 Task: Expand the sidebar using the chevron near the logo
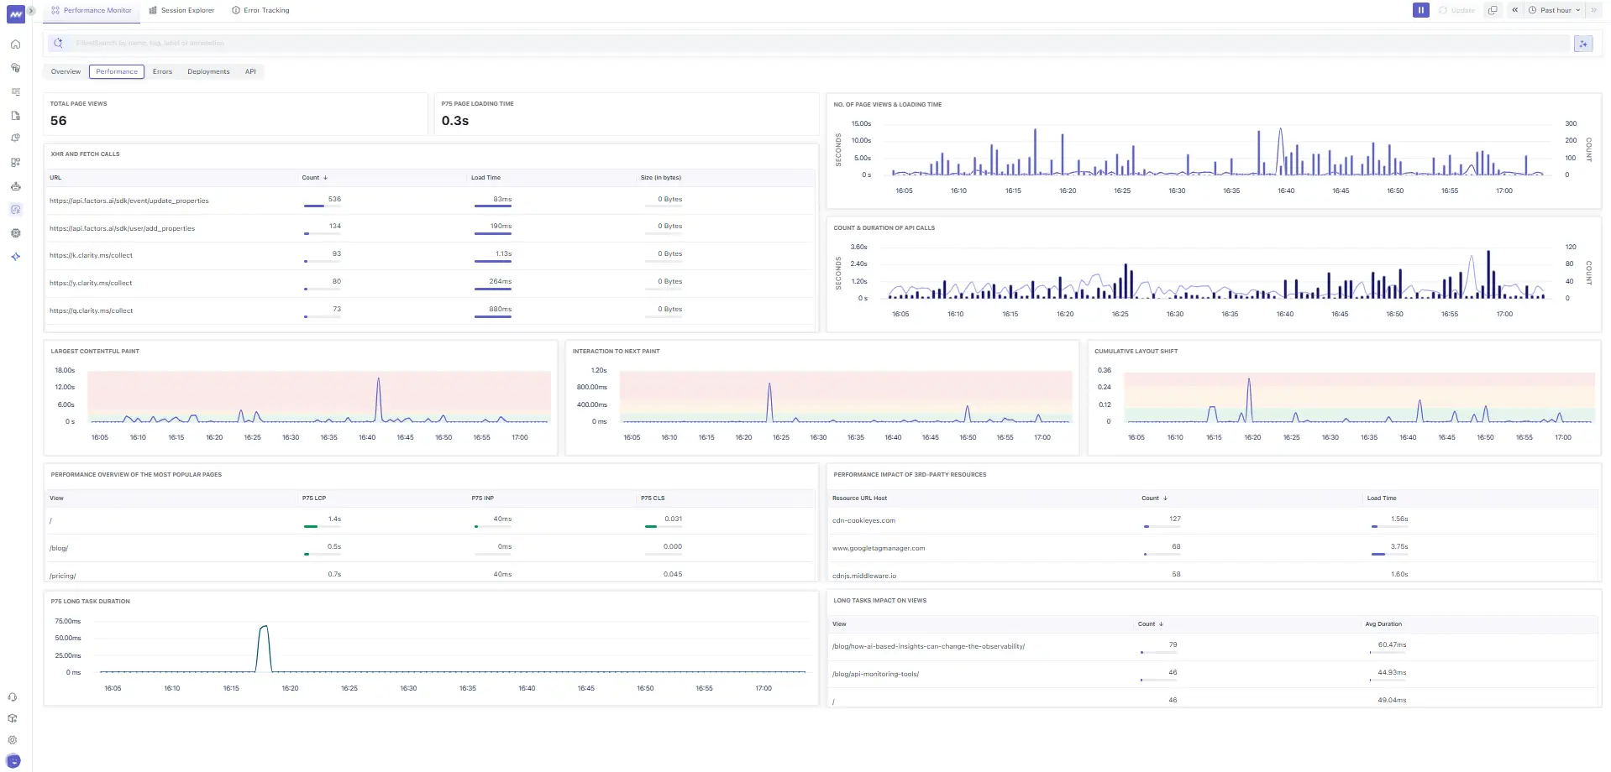(x=32, y=10)
